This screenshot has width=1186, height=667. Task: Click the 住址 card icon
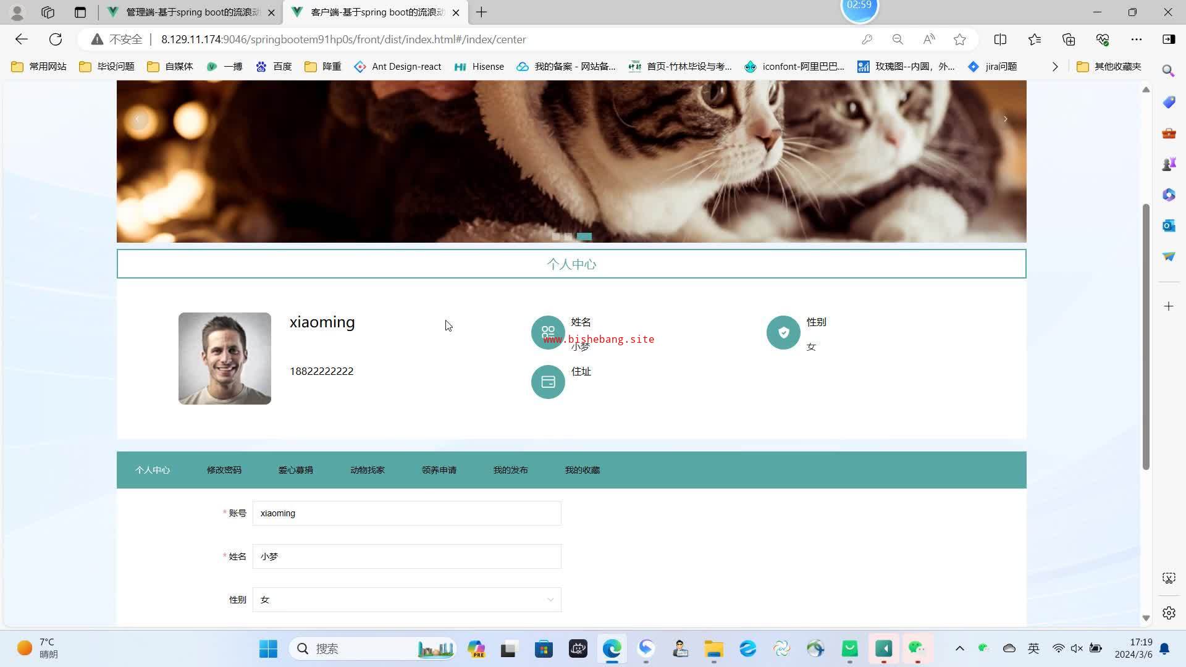coord(548,382)
